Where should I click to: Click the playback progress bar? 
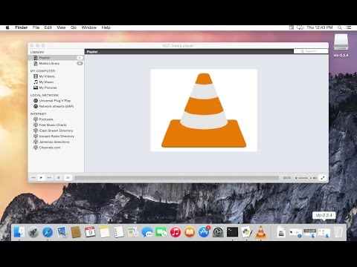click(176, 178)
